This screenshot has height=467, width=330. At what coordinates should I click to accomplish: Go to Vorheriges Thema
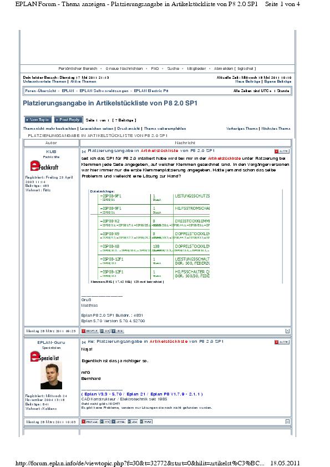[x=242, y=129]
